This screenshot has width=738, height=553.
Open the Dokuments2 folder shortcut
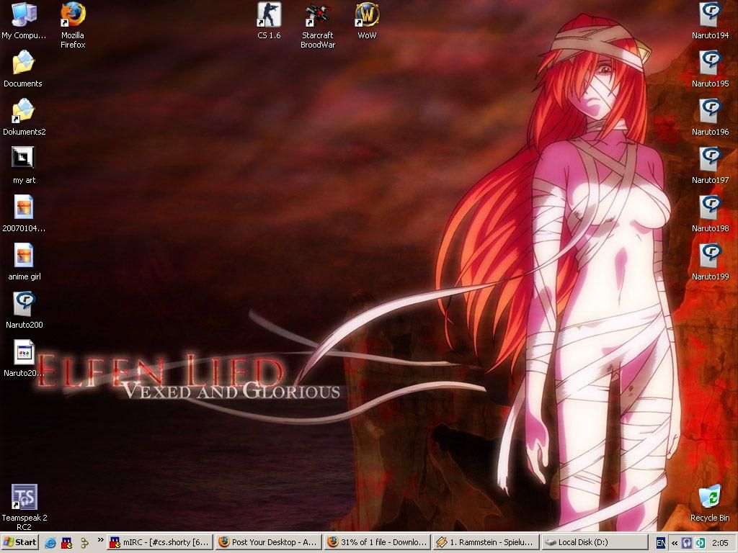[24, 117]
